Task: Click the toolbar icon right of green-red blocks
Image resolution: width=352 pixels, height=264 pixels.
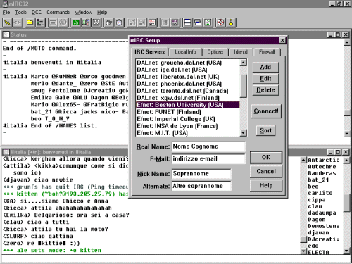Action: tap(96, 23)
